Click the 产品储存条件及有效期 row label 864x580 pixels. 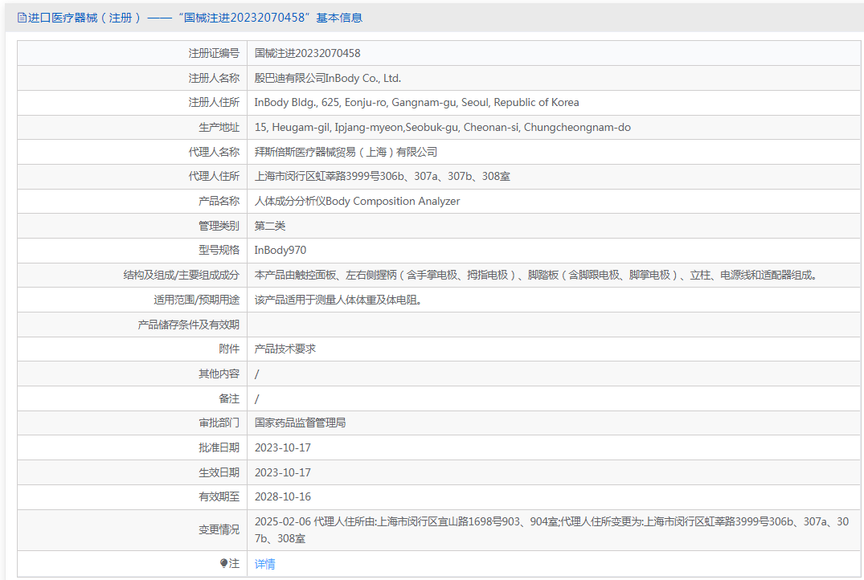point(188,325)
